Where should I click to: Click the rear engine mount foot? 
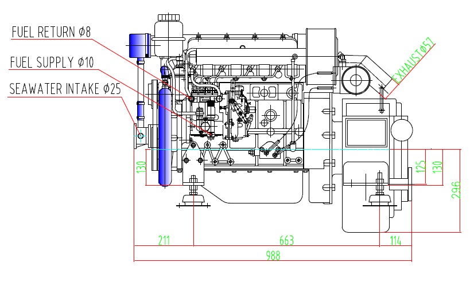click(380, 199)
